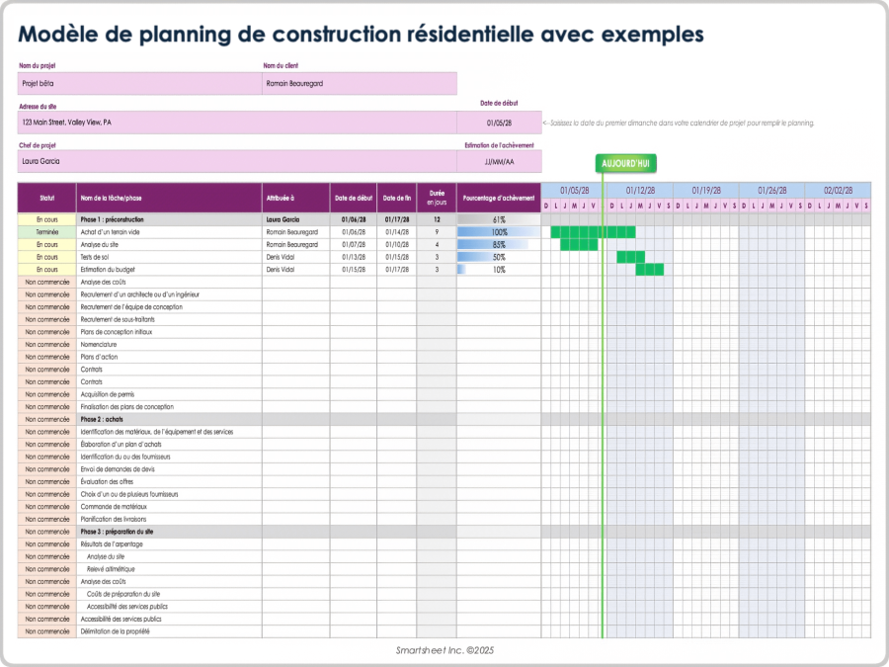The width and height of the screenshot is (889, 667).
Task: Click "Résultats de l'arpentage" task
Action: (x=112, y=543)
